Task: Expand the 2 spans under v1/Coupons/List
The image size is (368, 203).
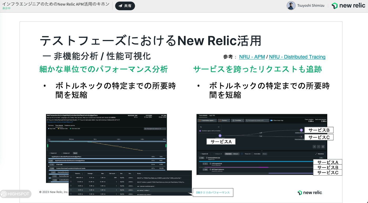Action: tap(205, 164)
